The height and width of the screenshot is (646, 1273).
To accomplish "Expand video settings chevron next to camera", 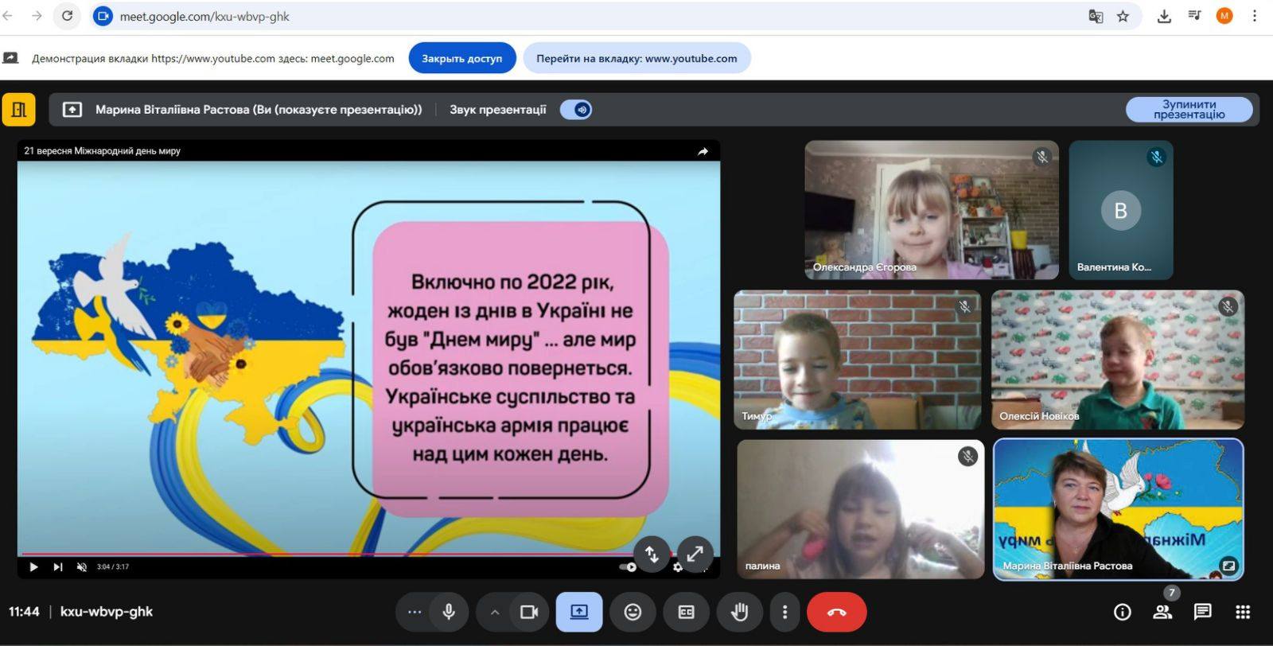I will [x=494, y=612].
